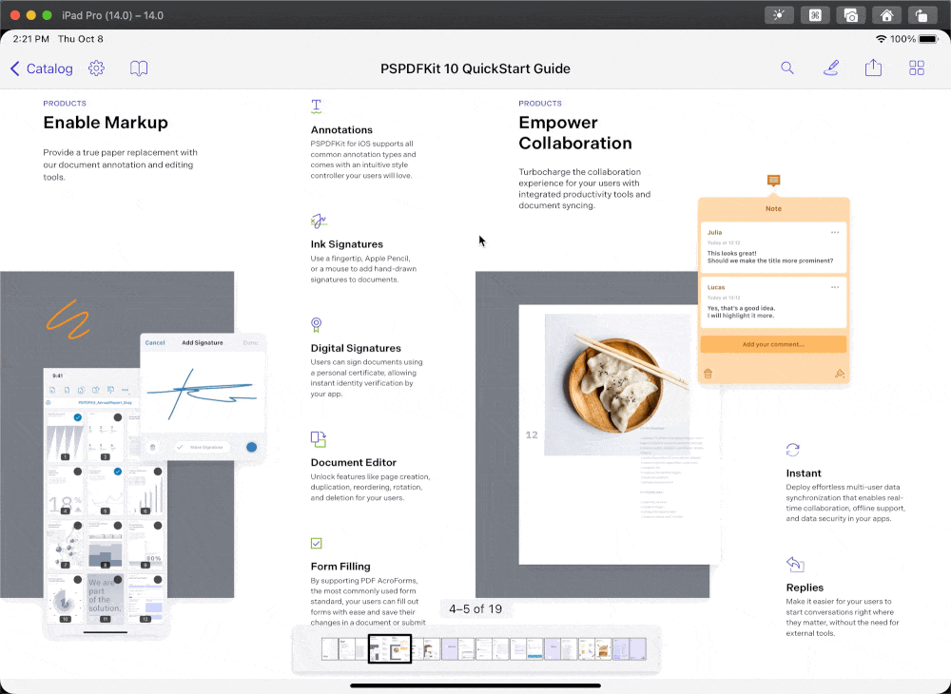Tap the search magnifier icon

(x=787, y=68)
